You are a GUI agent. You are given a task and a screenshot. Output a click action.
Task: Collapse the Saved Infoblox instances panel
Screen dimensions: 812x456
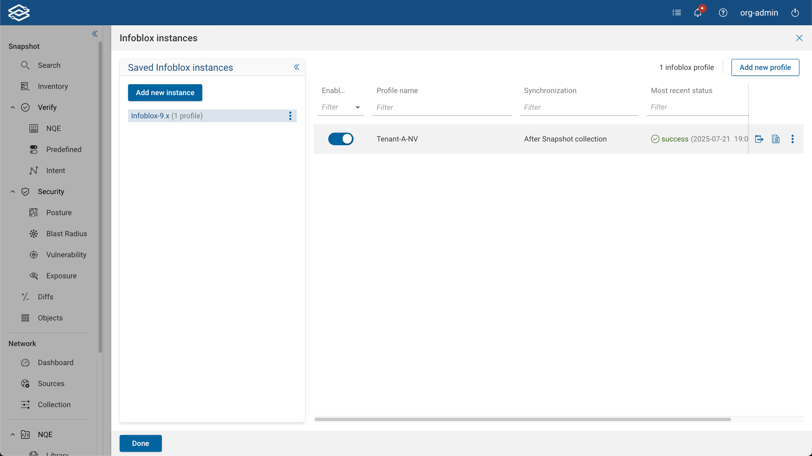tap(297, 67)
